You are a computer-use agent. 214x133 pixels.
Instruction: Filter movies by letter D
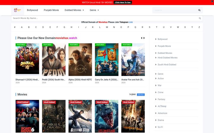[43, 27]
